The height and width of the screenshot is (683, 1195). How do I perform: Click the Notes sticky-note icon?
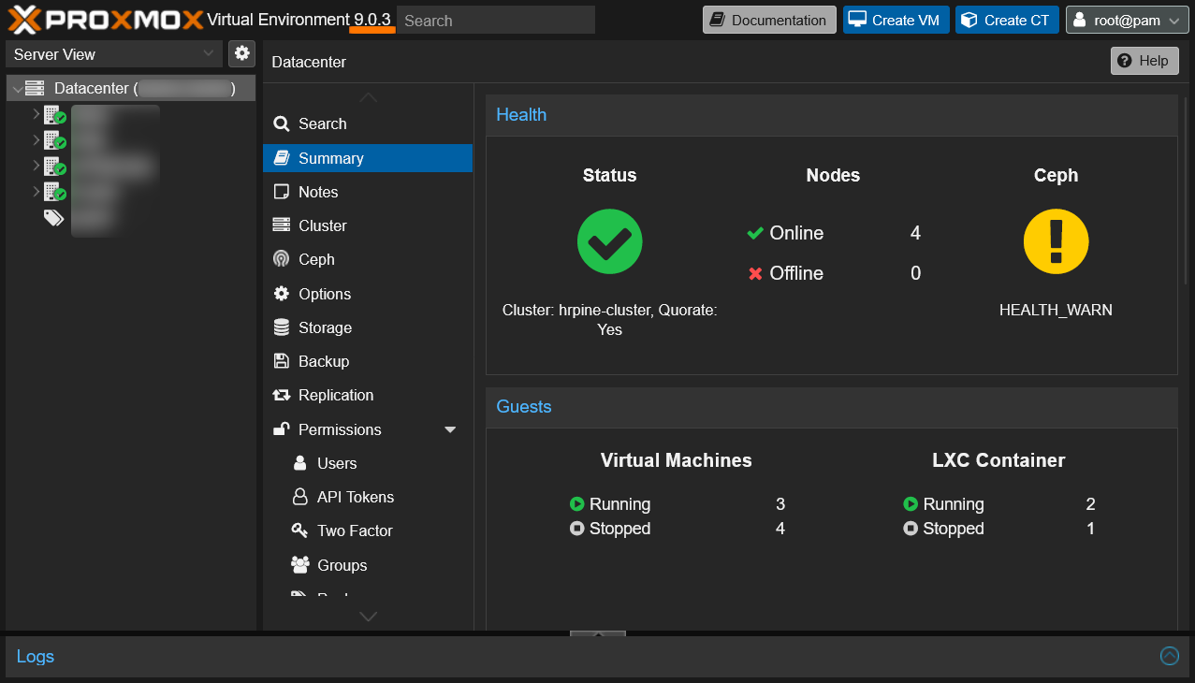coord(281,192)
